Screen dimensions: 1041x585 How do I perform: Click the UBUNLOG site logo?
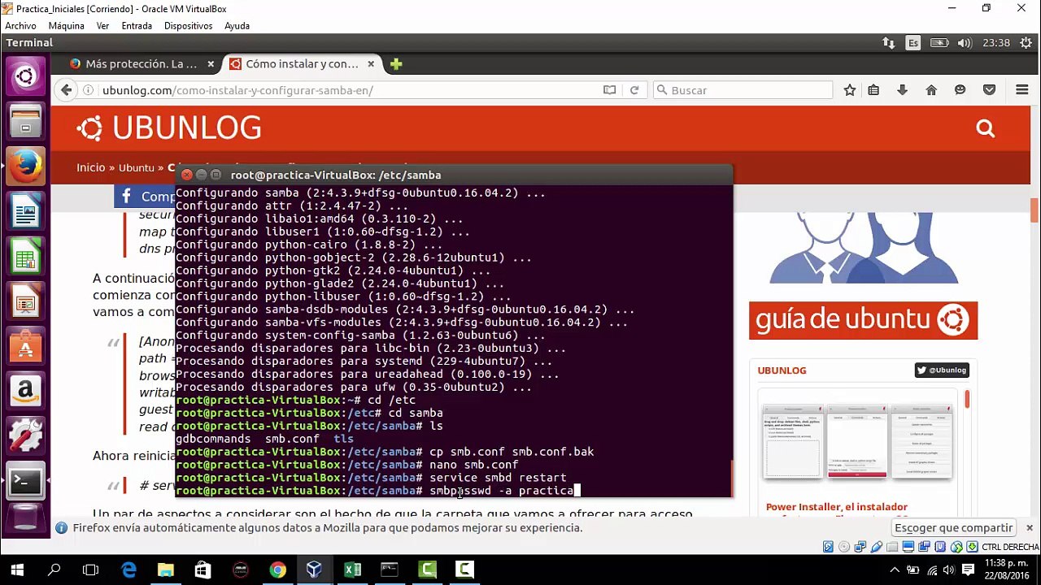pyautogui.click(x=169, y=128)
